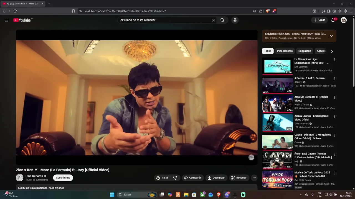Select the Todos chip
355x199 pixels.
coord(268,51)
